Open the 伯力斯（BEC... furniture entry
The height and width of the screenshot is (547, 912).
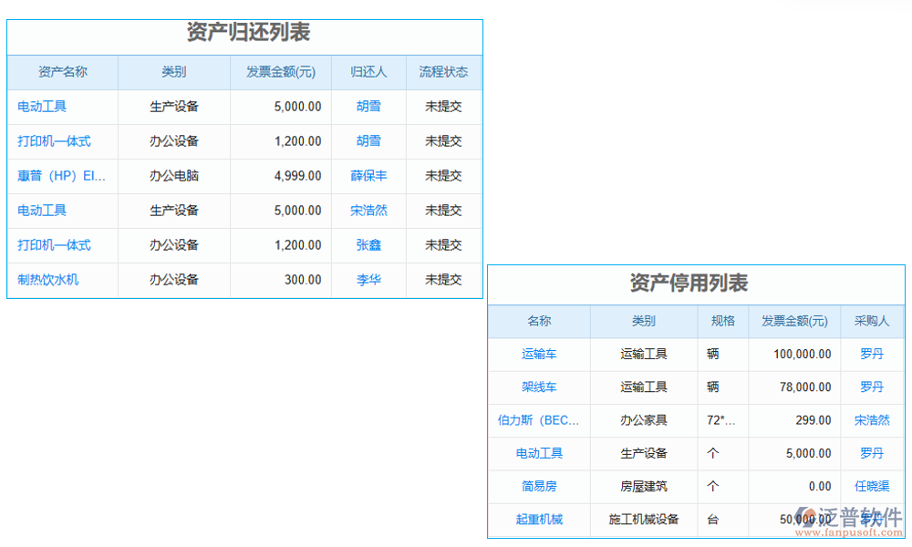coord(539,420)
